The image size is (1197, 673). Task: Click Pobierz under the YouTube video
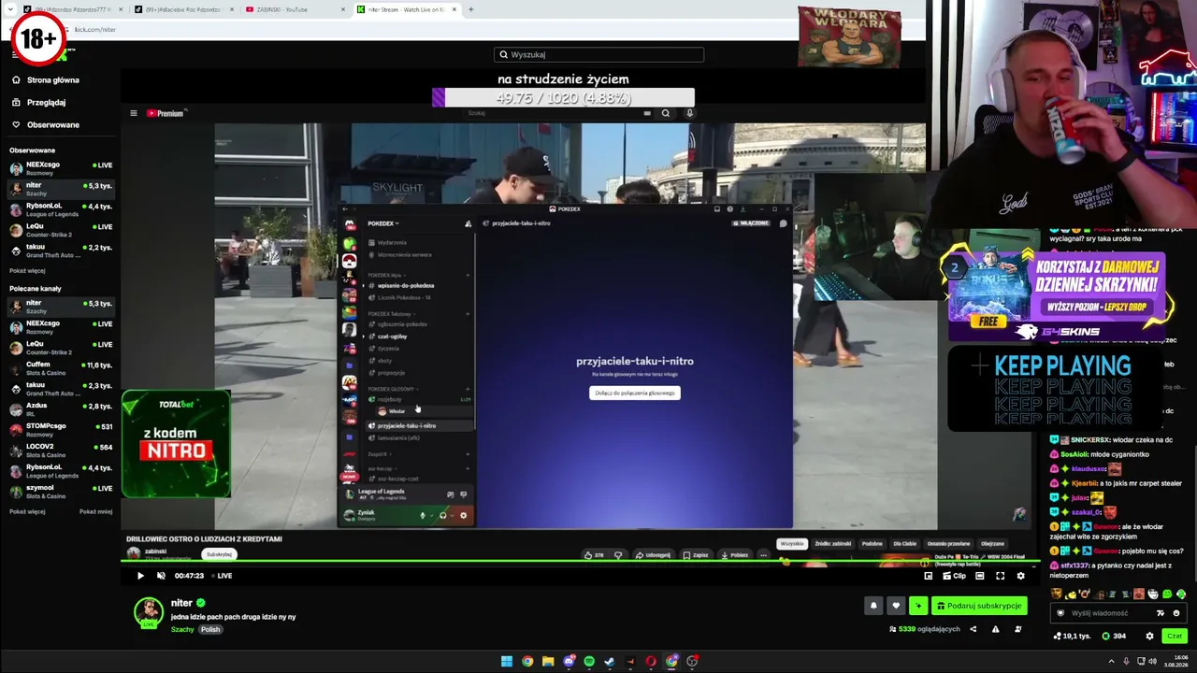(x=735, y=555)
